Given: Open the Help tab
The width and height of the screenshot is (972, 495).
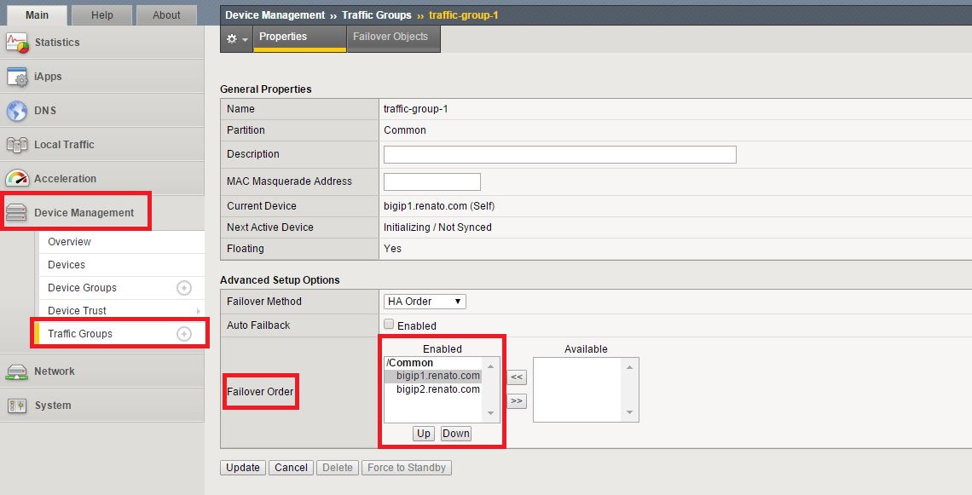Looking at the screenshot, I should pyautogui.click(x=101, y=14).
